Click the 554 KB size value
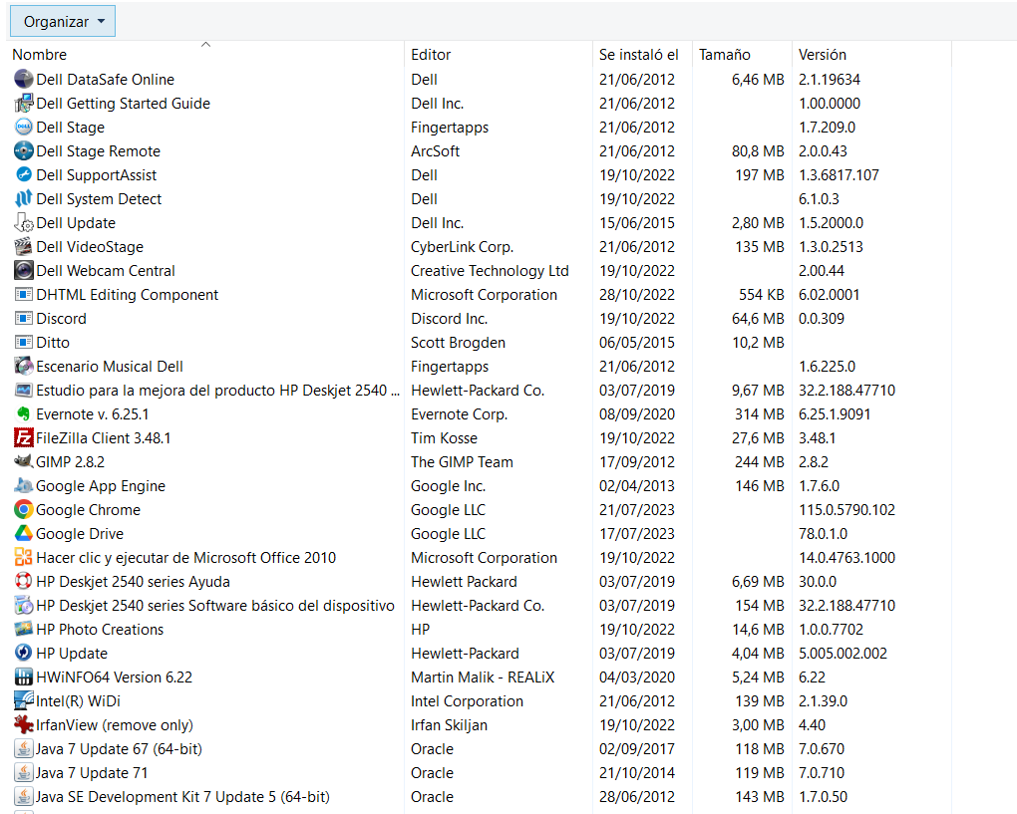Screen dimensions: 1017x814 point(762,295)
